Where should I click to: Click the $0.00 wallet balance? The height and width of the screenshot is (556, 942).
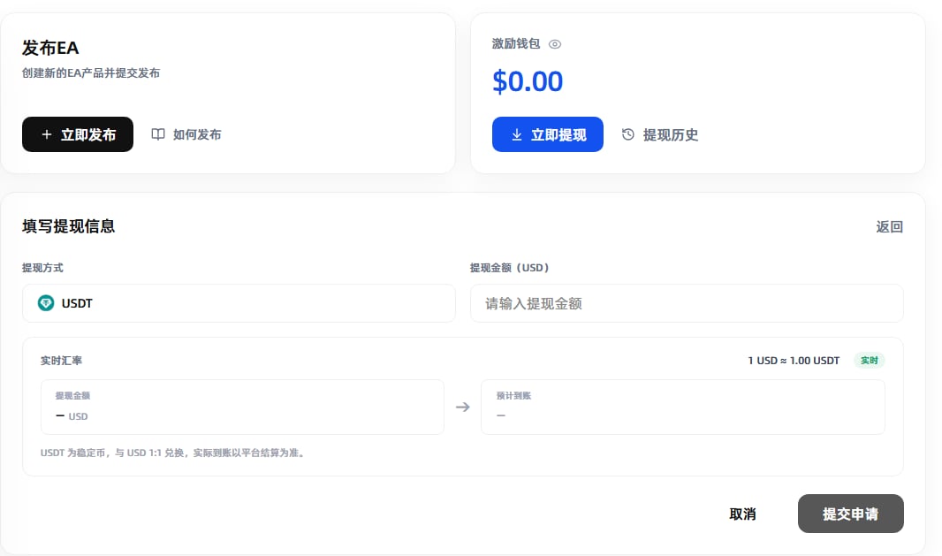point(528,81)
